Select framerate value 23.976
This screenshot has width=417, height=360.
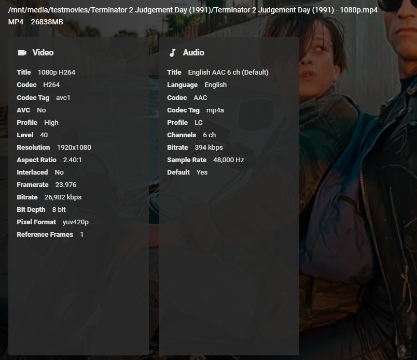point(66,184)
